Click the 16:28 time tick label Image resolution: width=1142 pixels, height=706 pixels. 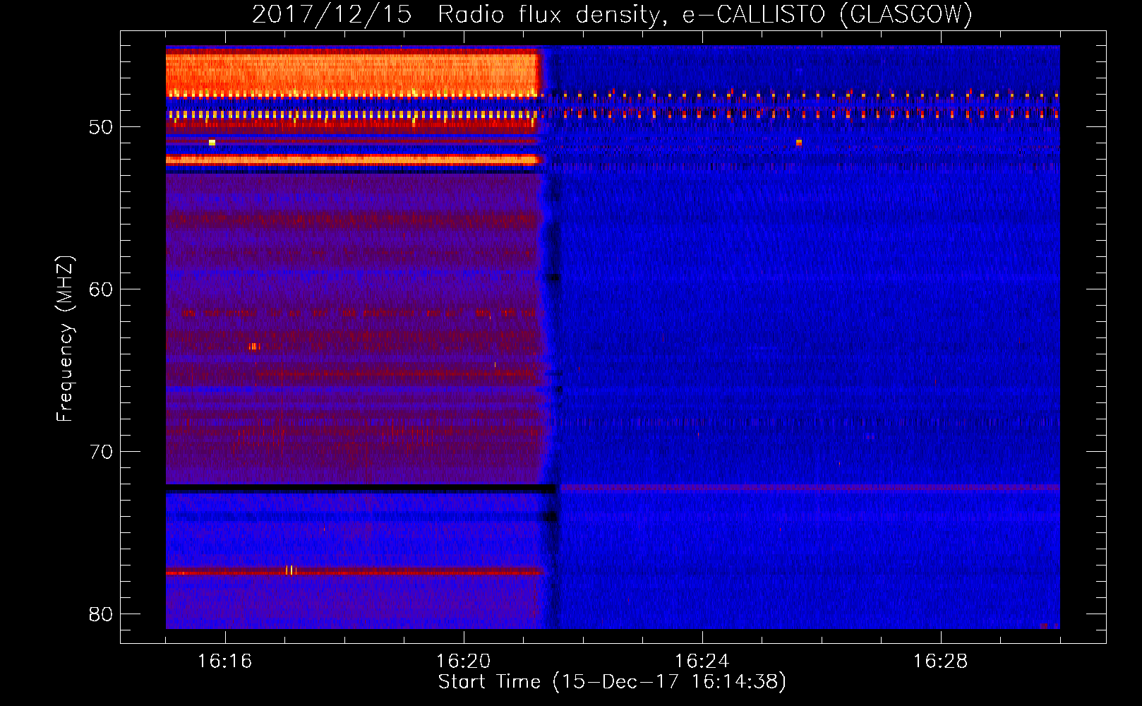pos(940,662)
